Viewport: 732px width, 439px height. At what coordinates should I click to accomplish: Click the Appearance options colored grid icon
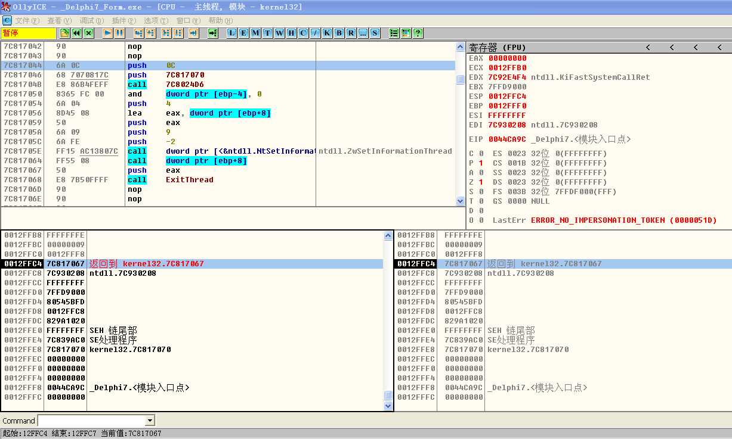pos(406,33)
